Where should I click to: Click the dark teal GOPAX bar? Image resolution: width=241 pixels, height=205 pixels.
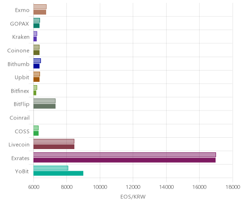(36, 26)
